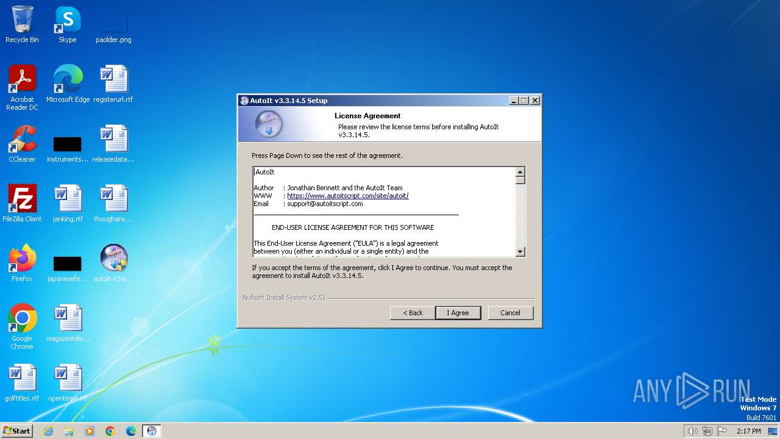780x439 pixels.
Task: Select registerurl.rtf document icon
Action: [x=113, y=84]
